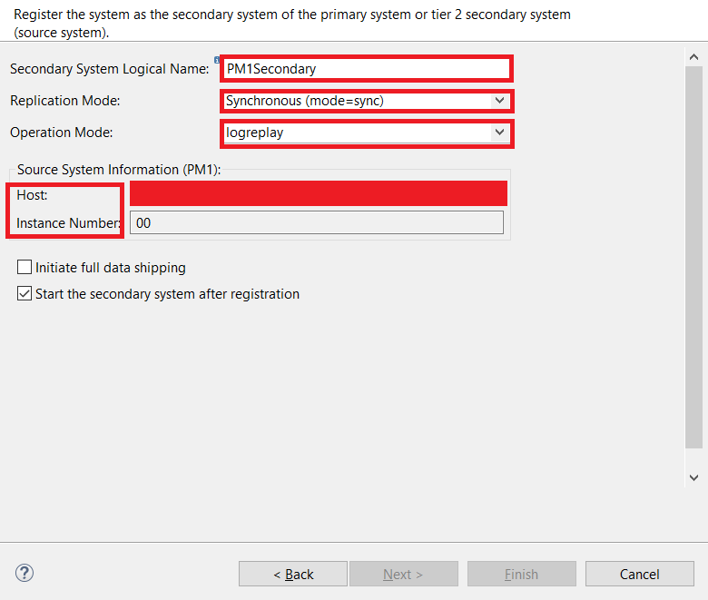The image size is (708, 600).
Task: Click the scrollbar up arrow
Action: 694,57
